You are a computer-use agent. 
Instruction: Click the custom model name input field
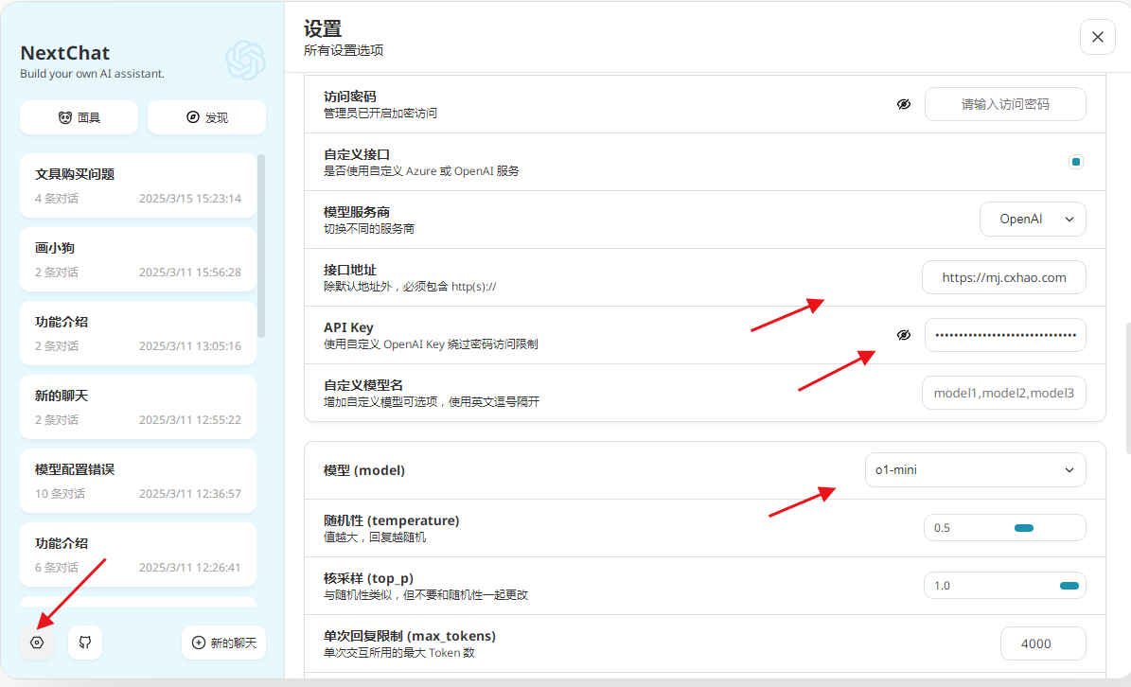(x=1004, y=393)
